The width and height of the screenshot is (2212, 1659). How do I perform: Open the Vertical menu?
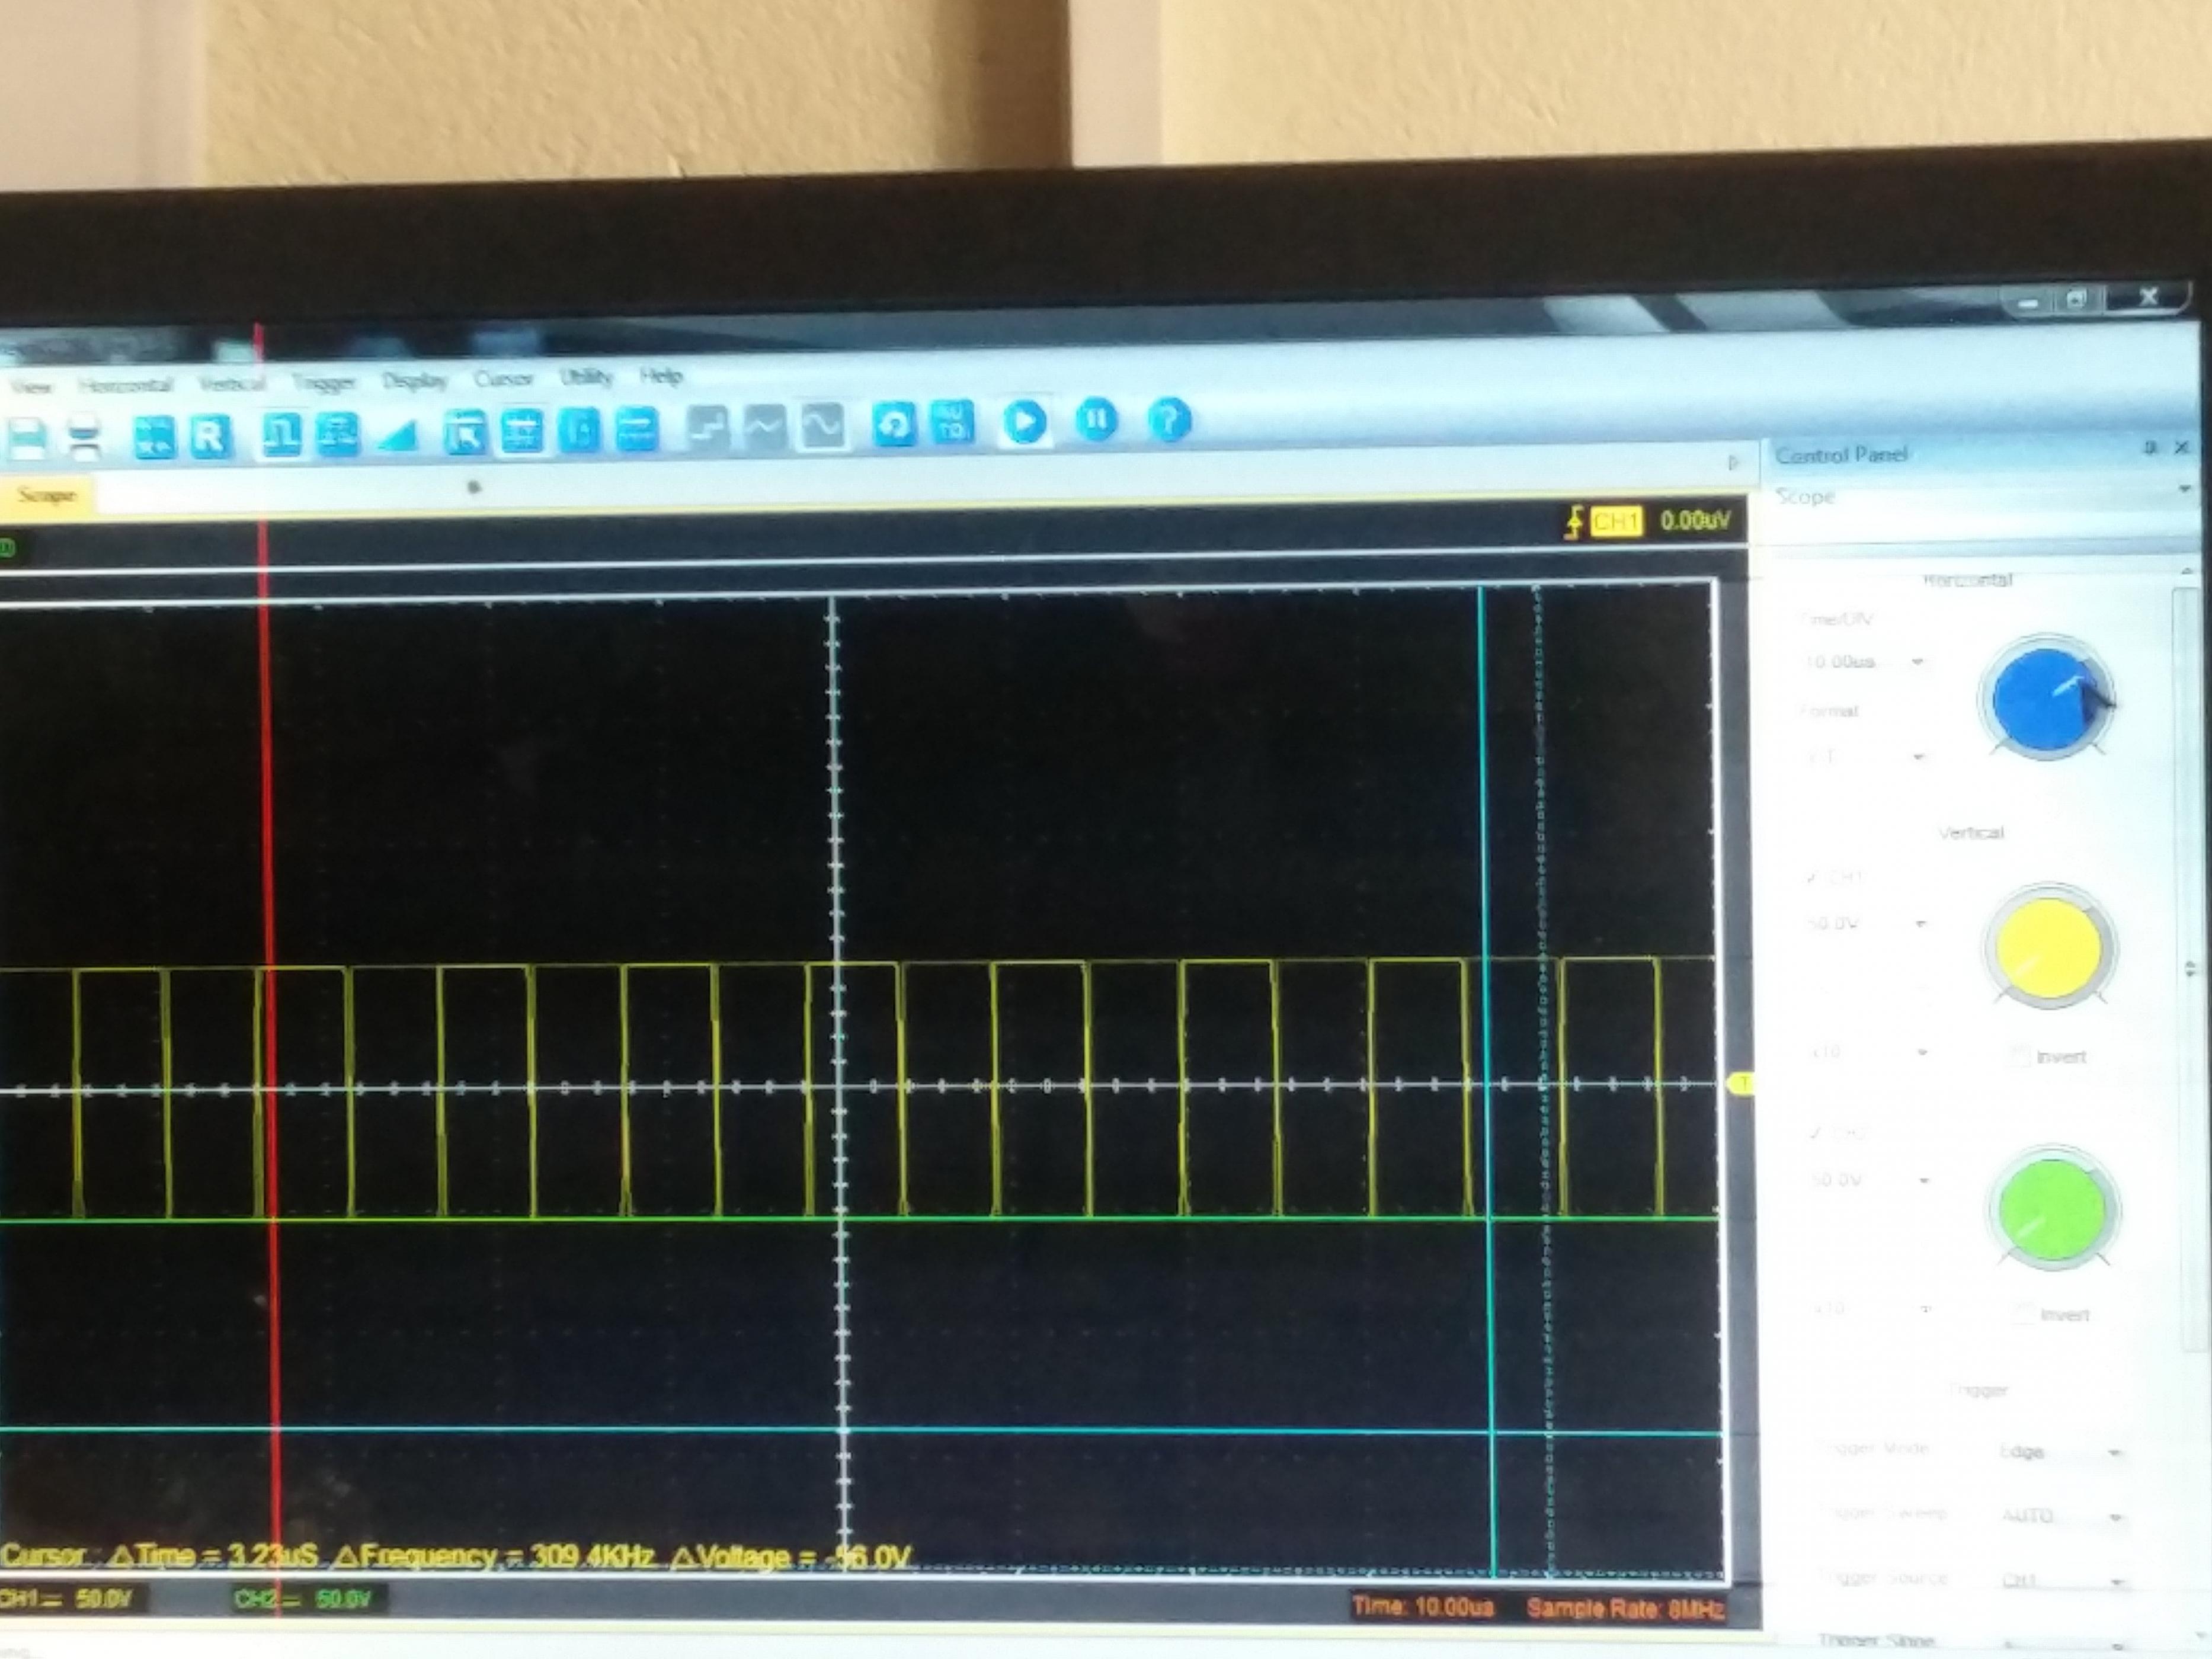click(232, 383)
